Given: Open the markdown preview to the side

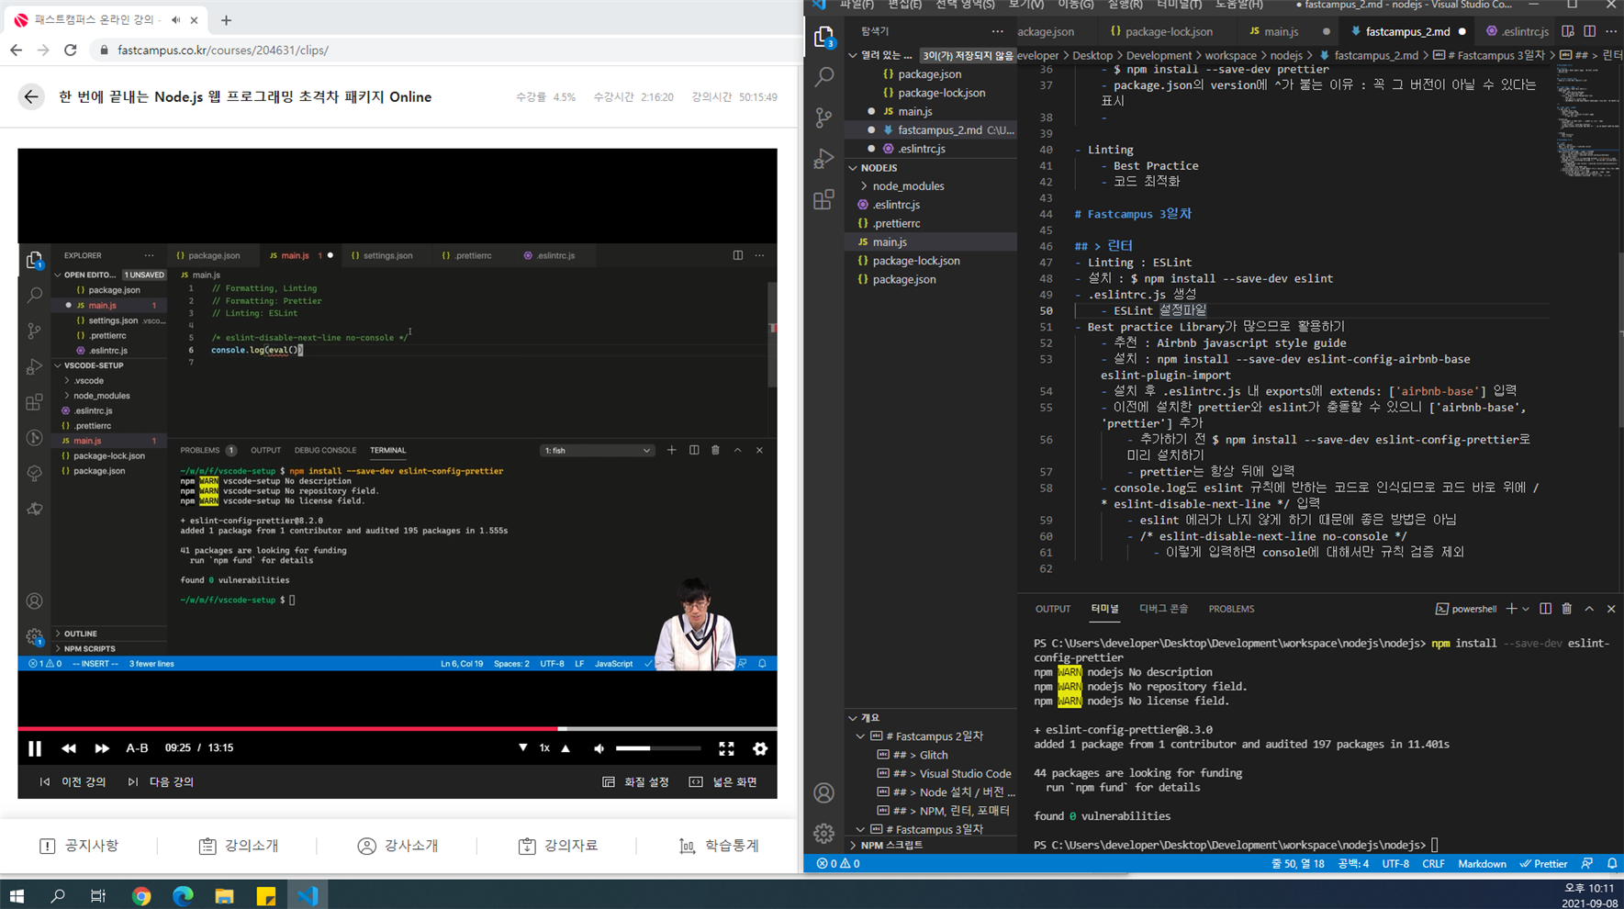Looking at the screenshot, I should [1568, 31].
